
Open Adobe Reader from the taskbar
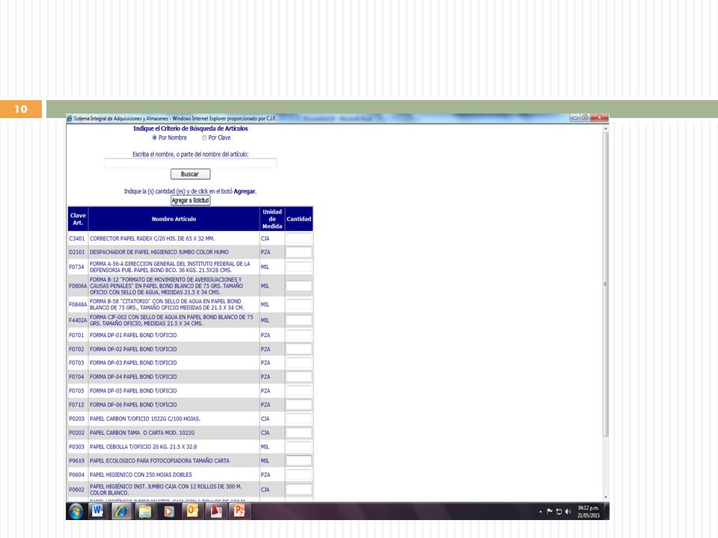[216, 511]
